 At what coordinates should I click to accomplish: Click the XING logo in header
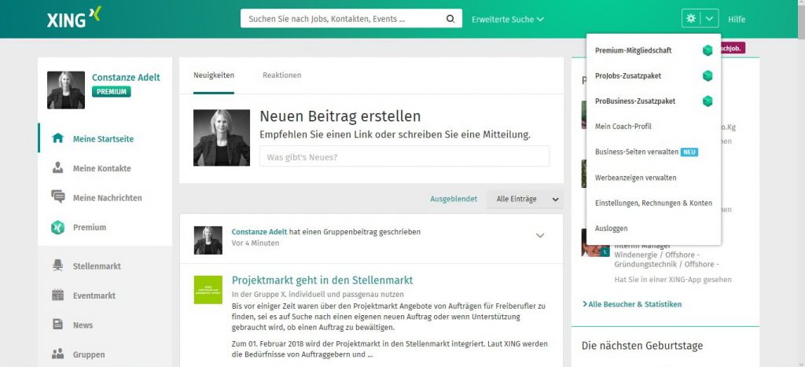[x=74, y=18]
